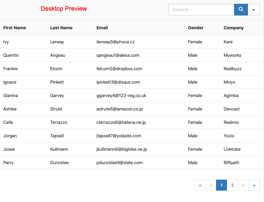Click the First Name column header
Image resolution: width=264 pixels, height=202 pixels.
[x=15, y=28]
